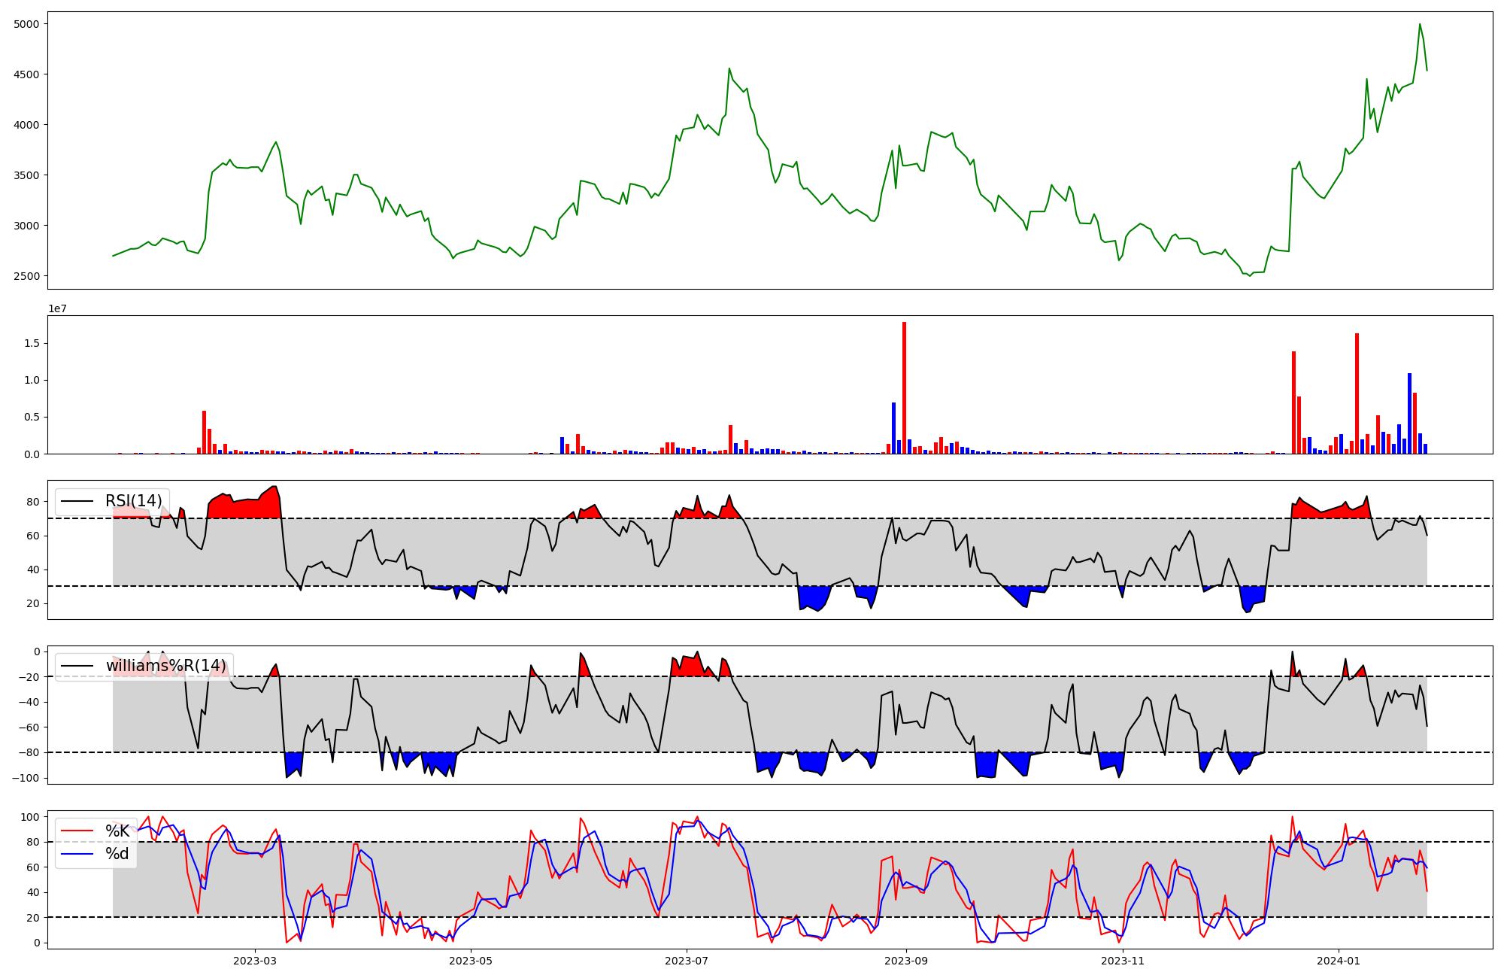This screenshot has width=1504, height=978.
Task: Click the 2023-11 x-axis date label
Action: [x=1123, y=961]
